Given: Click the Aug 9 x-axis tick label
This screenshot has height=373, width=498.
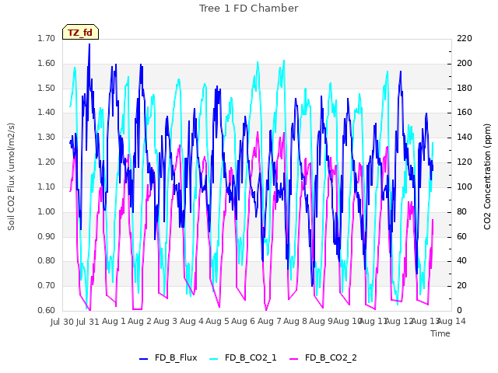Looking at the screenshot, I should click(321, 321).
